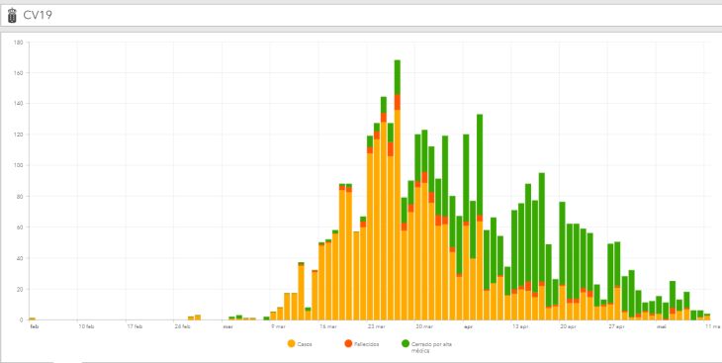722x363 pixels.
Task: Click the 23 mar axis date label
Action: coord(377,327)
